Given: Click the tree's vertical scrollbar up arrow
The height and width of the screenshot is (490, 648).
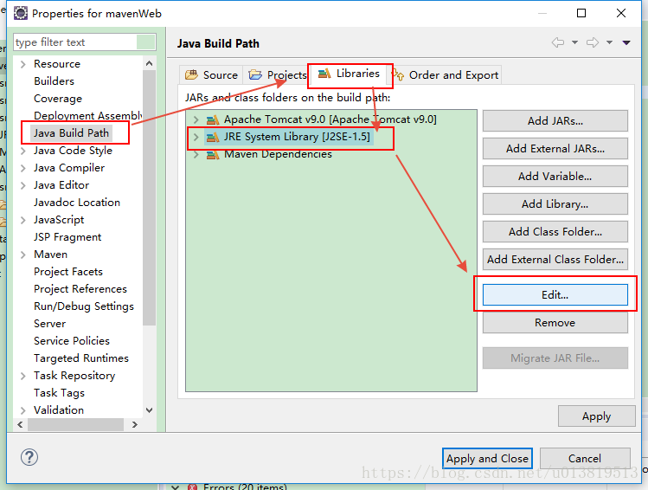Looking at the screenshot, I should tap(149, 63).
